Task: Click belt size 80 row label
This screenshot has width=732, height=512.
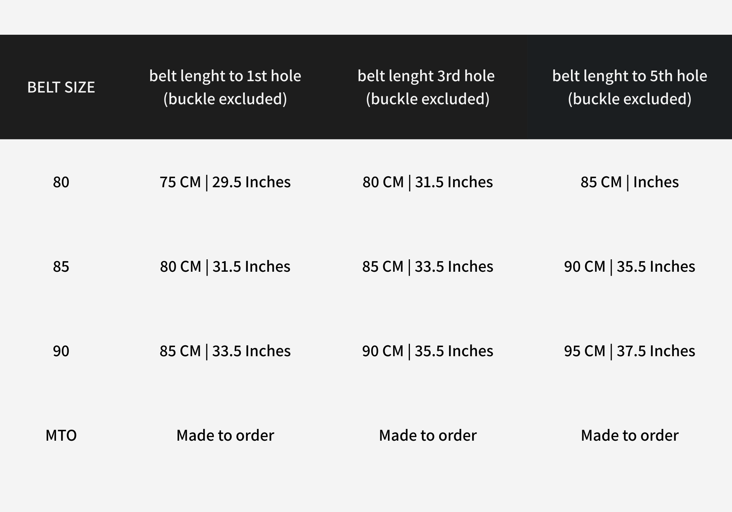Action: tap(61, 182)
